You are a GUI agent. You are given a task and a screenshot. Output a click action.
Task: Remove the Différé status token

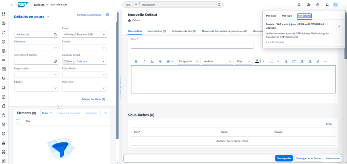pyautogui.click(x=74, y=61)
